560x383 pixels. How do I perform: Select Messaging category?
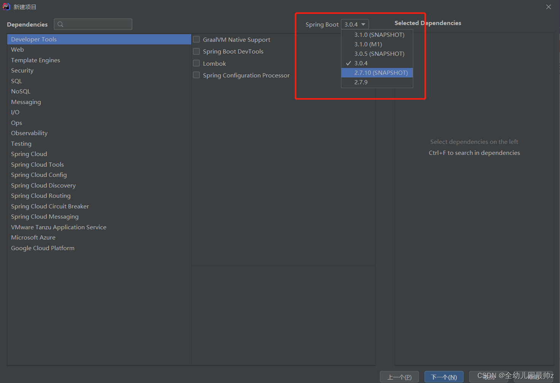[x=99, y=102]
